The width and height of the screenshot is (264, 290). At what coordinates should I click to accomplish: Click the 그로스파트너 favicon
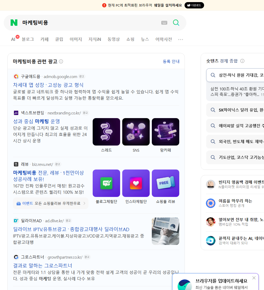[x=16, y=257]
